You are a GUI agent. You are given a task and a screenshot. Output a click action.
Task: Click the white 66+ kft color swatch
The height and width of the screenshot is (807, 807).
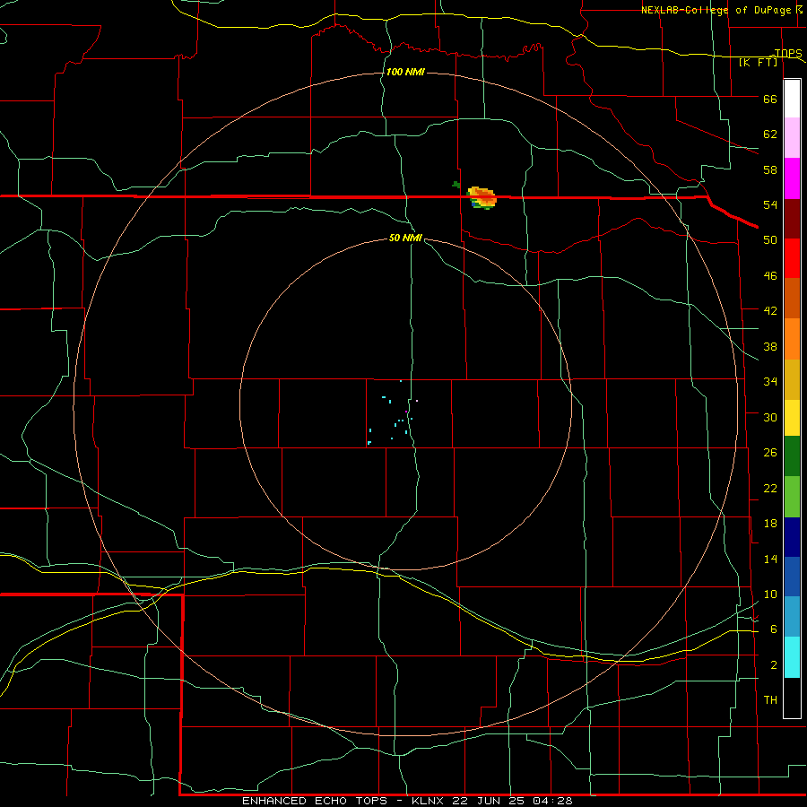coord(792,99)
